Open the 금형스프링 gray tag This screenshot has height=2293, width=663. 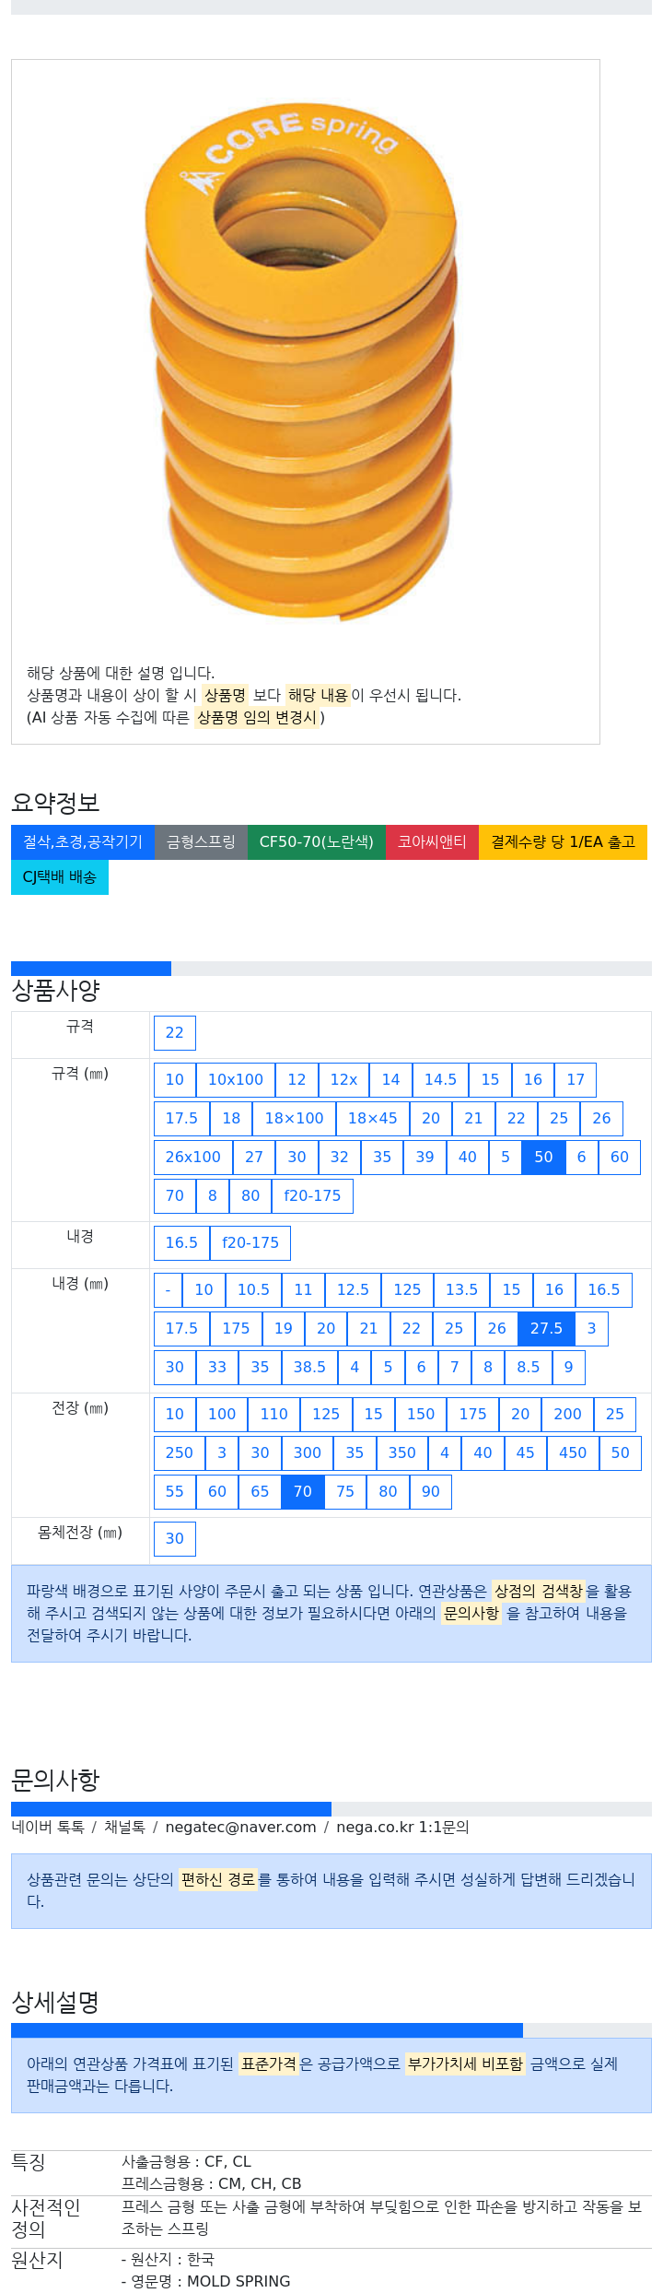[x=201, y=842]
